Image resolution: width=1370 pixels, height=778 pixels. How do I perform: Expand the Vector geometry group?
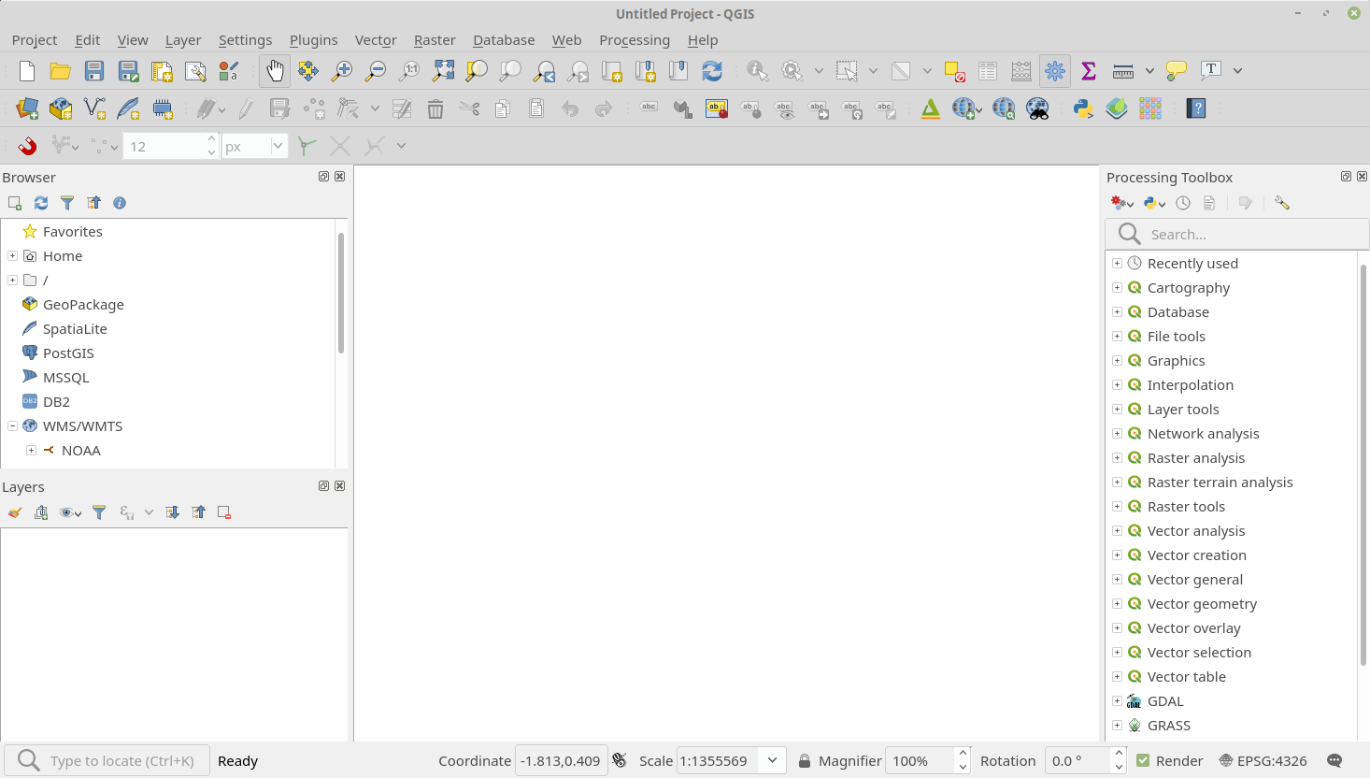click(x=1117, y=604)
